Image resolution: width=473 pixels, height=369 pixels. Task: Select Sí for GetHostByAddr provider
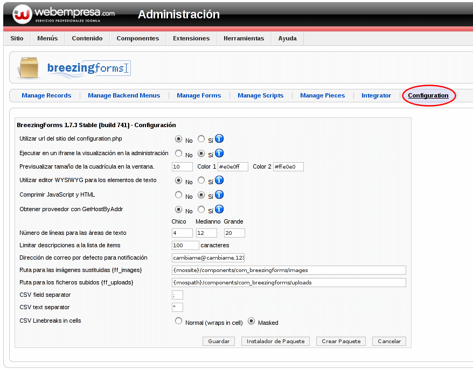tap(201, 209)
